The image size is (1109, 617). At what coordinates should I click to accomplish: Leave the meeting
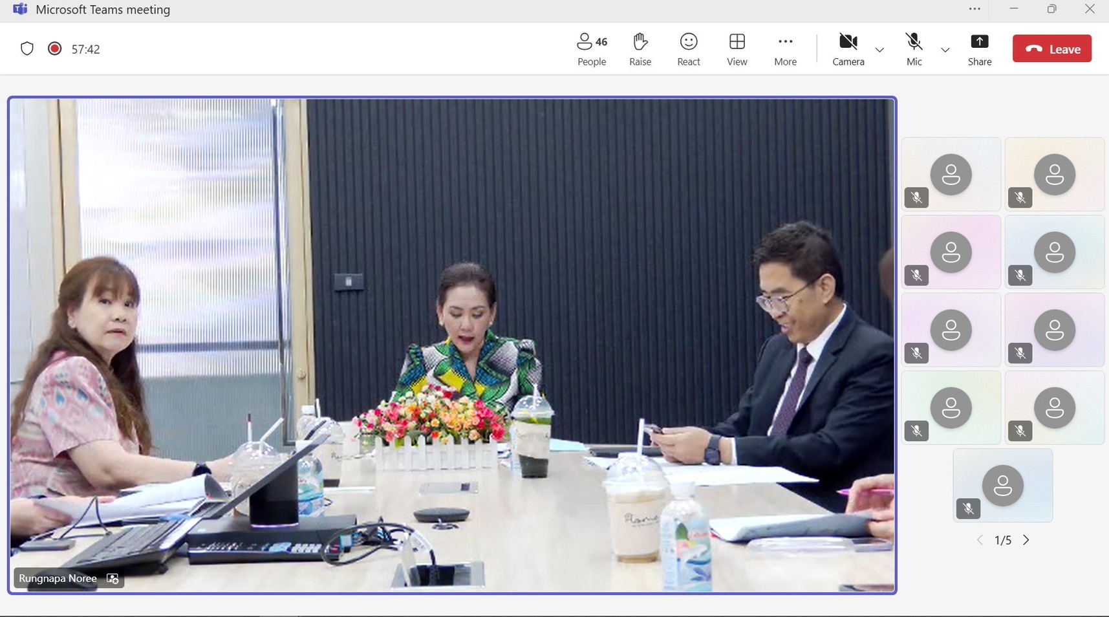pos(1051,49)
